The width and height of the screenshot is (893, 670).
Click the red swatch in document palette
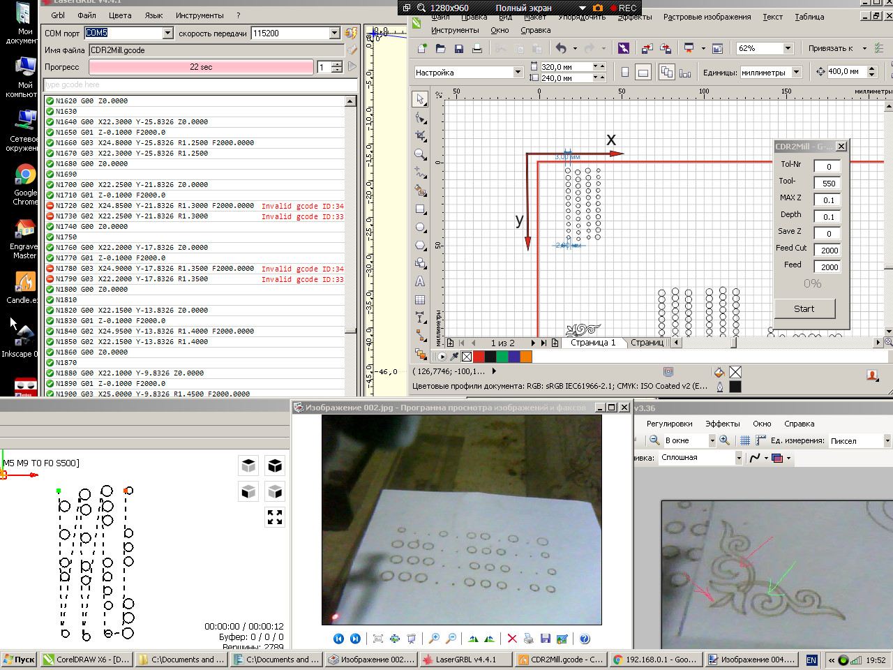coord(479,356)
